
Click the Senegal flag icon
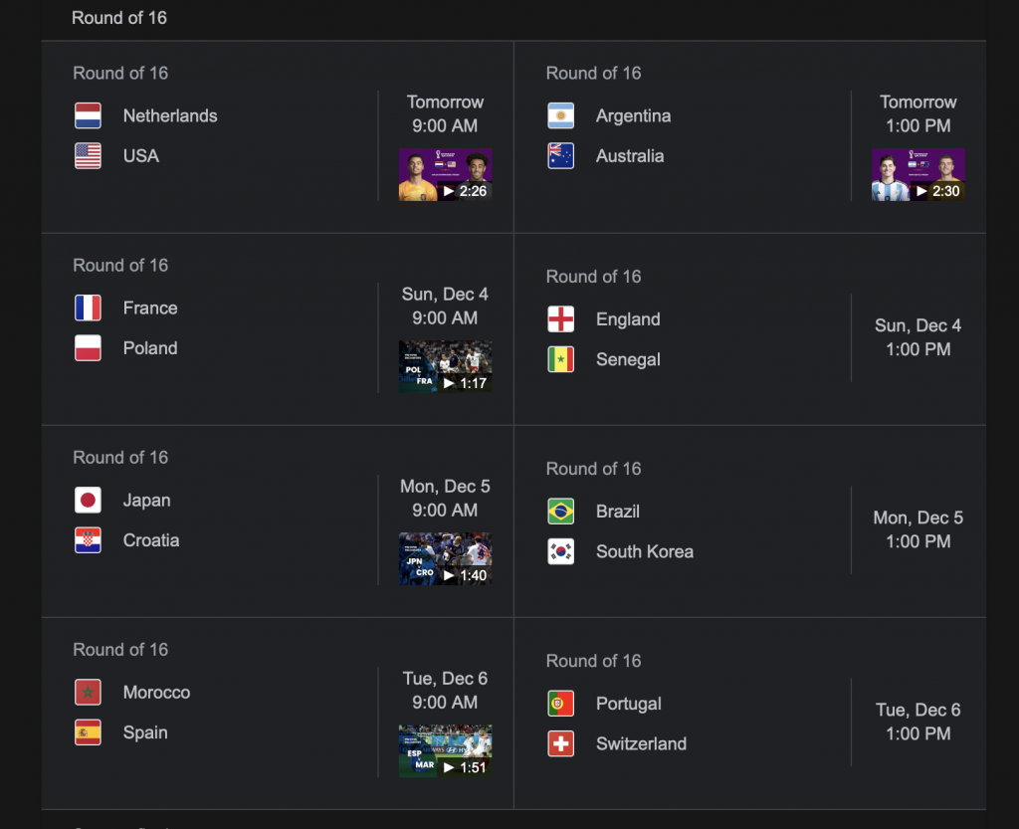point(560,359)
